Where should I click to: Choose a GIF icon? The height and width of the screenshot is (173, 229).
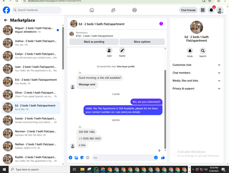click(x=87, y=157)
